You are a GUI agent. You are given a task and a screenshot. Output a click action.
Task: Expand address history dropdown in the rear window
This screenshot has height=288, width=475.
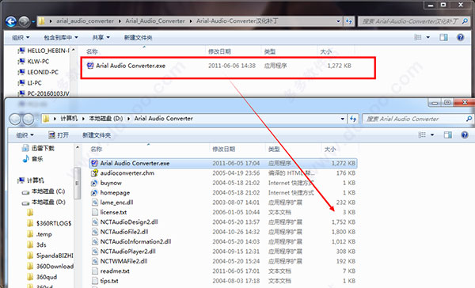point(338,21)
